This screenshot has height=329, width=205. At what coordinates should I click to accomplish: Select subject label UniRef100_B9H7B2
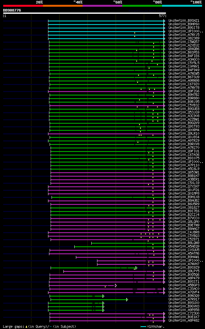[184, 95]
